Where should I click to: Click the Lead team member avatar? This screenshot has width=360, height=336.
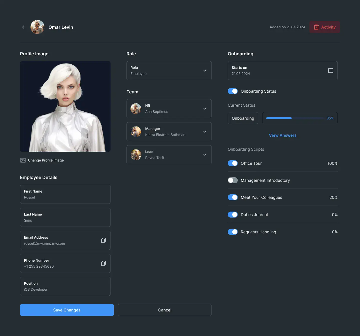(x=136, y=155)
